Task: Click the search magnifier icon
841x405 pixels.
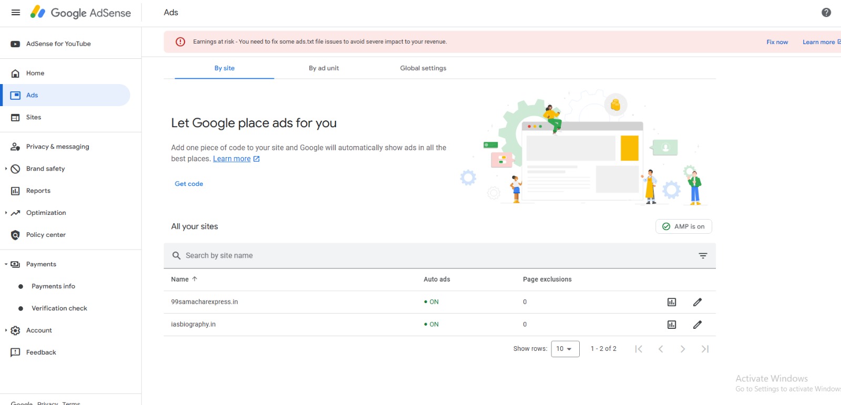Action: click(177, 256)
